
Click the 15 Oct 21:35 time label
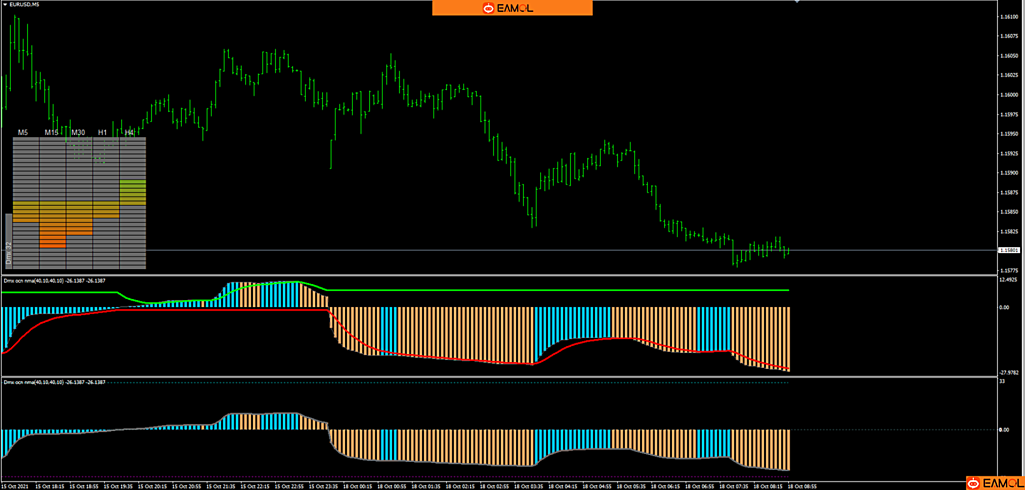(221, 486)
